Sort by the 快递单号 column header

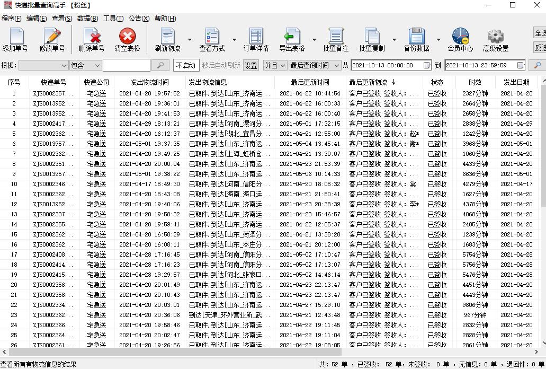click(x=53, y=82)
